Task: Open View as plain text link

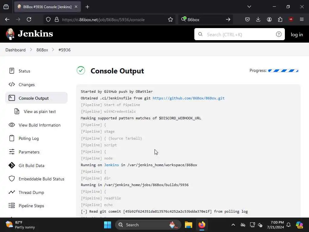Action: pyautogui.click(x=40, y=111)
